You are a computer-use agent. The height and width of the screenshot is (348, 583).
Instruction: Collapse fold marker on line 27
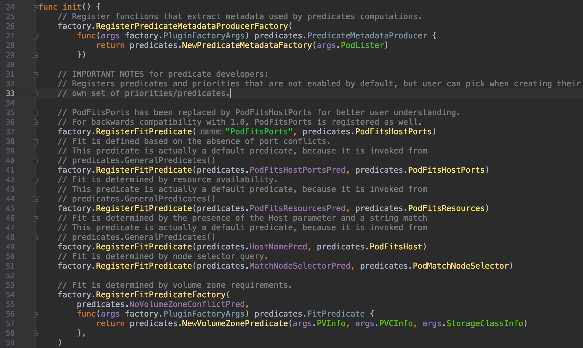click(35, 36)
